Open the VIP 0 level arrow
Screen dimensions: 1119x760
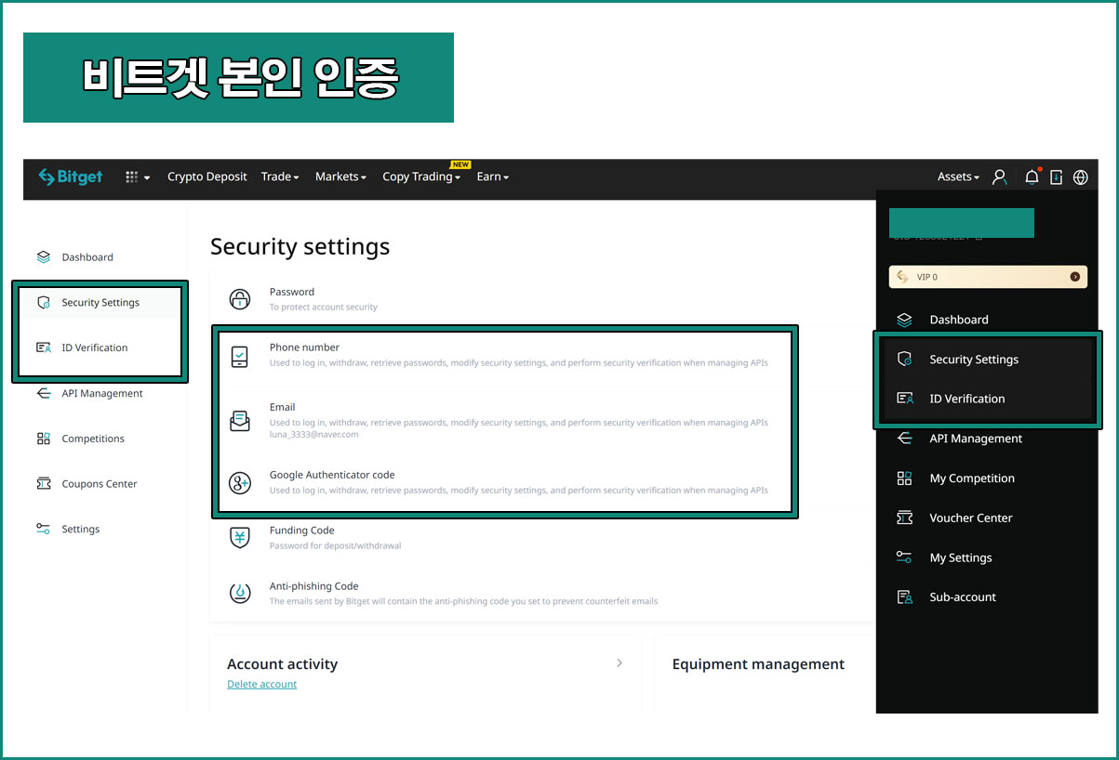pos(1075,277)
